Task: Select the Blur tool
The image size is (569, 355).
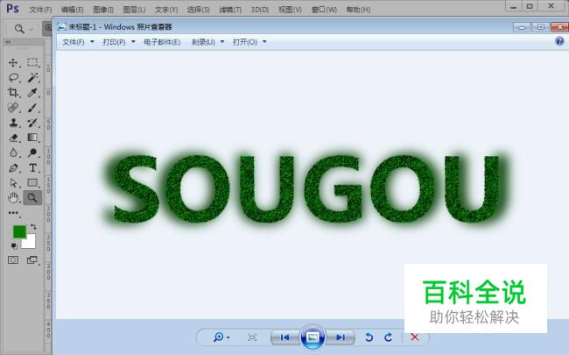Action: coord(13,153)
